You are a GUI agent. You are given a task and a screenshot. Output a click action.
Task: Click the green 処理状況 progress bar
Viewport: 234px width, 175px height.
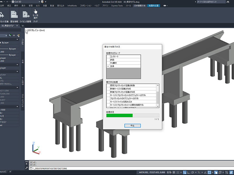119,116
